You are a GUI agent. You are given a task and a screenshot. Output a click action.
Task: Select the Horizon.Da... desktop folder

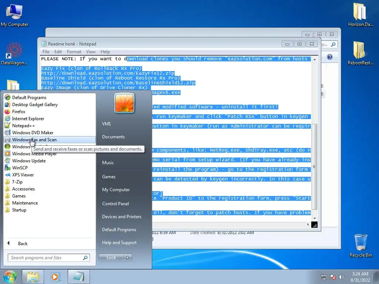pyautogui.click(x=360, y=14)
